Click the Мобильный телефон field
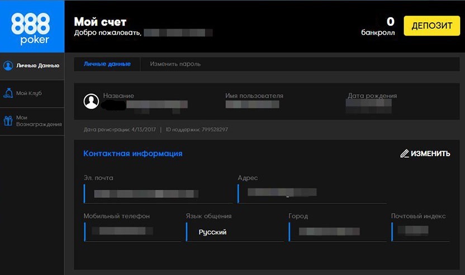The width and height of the screenshot is (465, 275). click(132, 231)
